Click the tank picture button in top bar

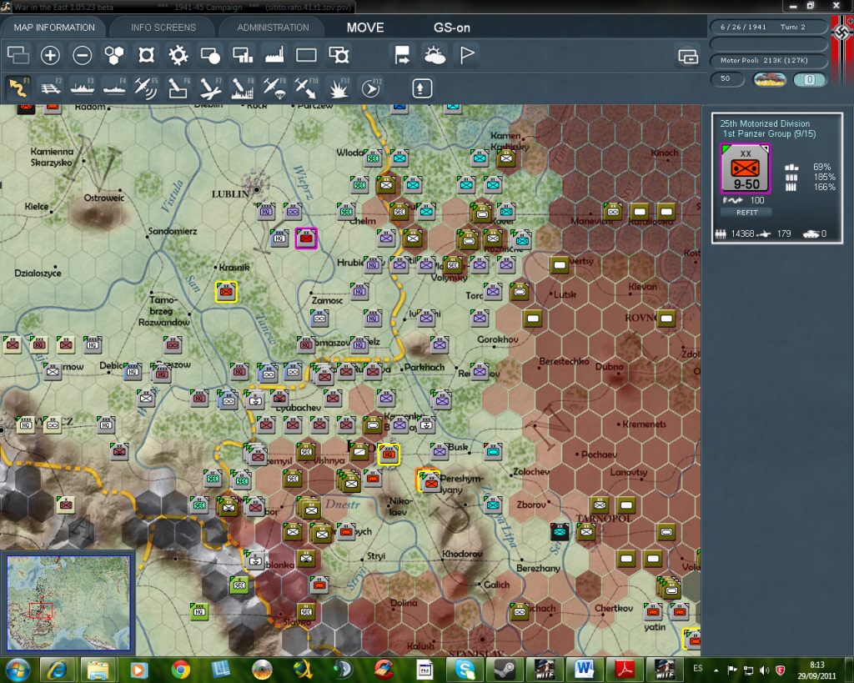769,79
